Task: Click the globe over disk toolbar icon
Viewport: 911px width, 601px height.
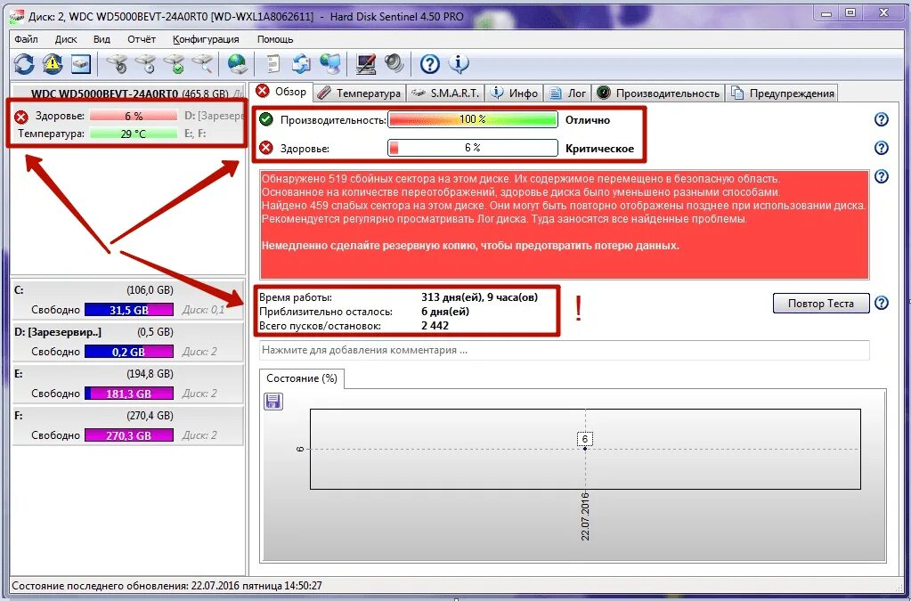Action: 238,64
